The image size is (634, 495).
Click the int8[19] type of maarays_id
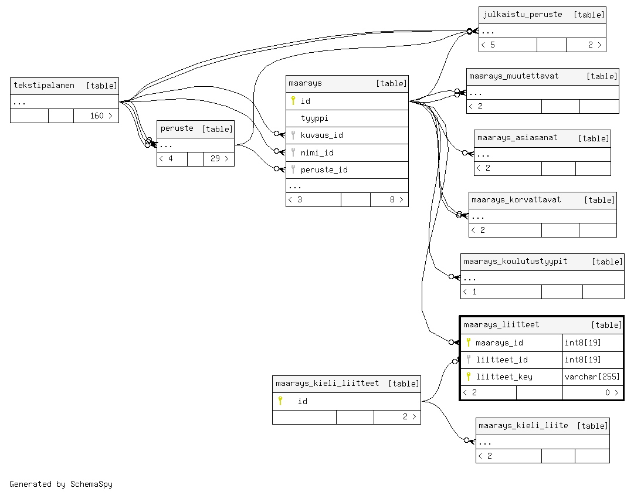point(582,343)
